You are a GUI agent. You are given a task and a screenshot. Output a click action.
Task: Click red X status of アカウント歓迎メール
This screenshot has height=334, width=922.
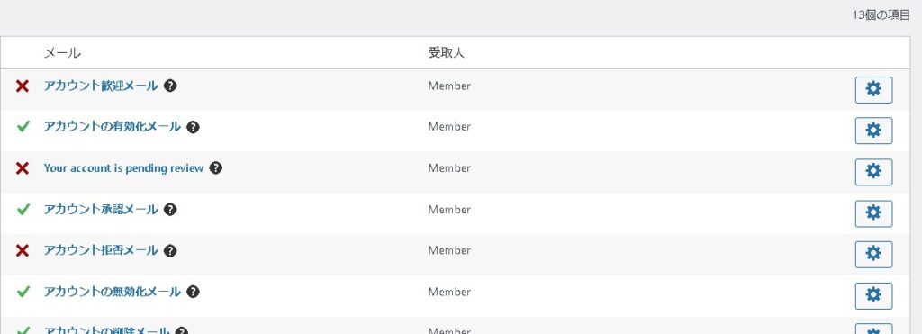23,86
